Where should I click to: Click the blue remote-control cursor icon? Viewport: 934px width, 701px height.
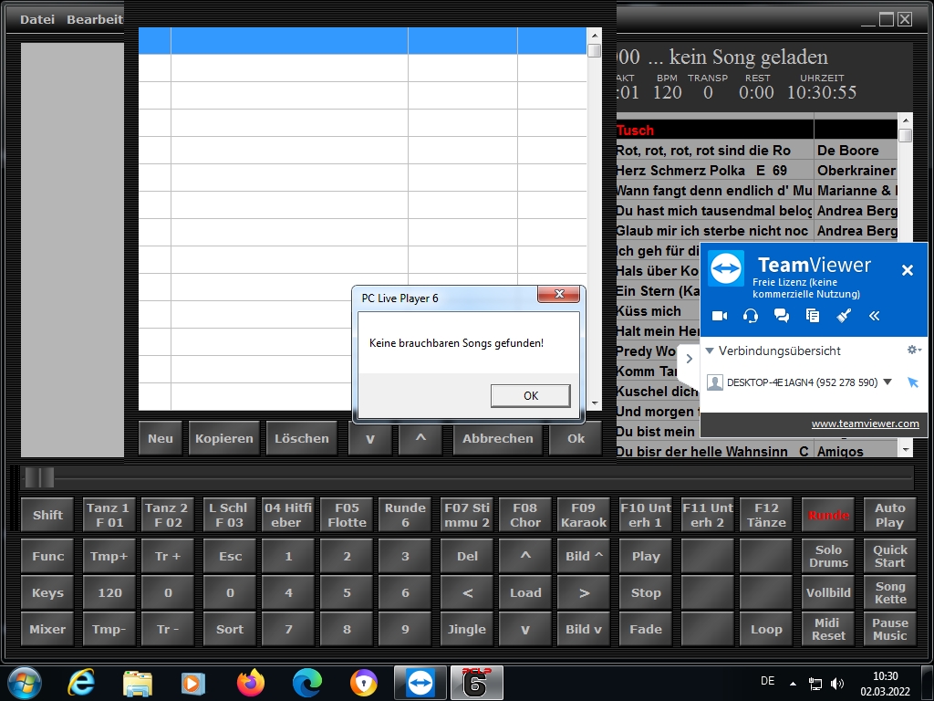(x=913, y=382)
